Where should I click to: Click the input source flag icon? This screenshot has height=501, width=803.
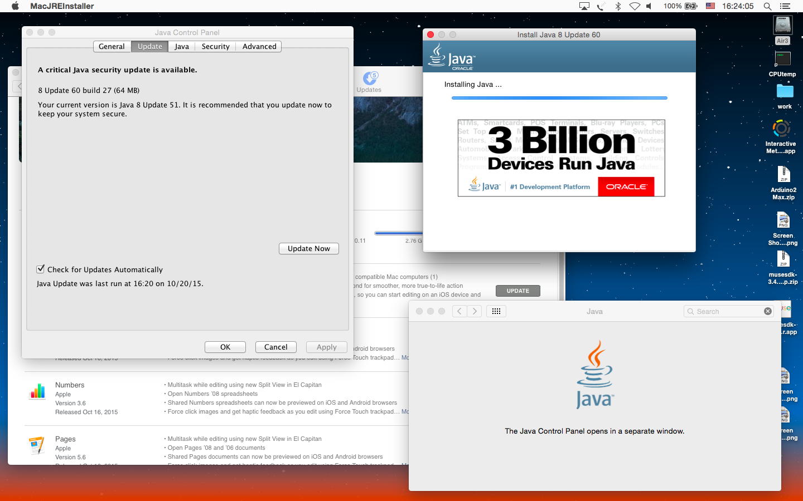710,6
